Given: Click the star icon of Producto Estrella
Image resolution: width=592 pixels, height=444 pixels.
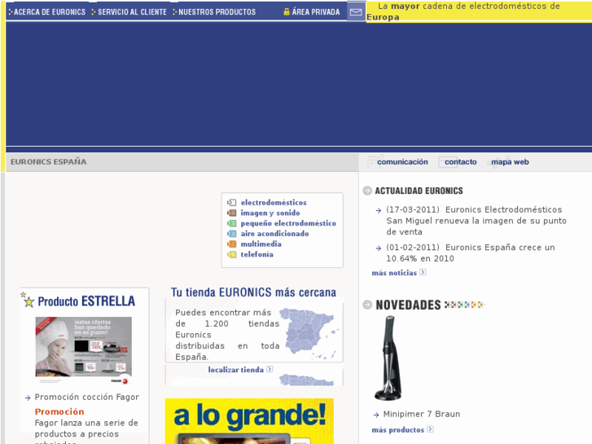Looking at the screenshot, I should 27,300.
